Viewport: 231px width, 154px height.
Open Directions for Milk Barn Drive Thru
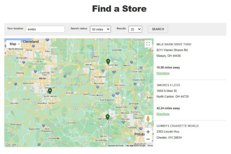coord(163,73)
